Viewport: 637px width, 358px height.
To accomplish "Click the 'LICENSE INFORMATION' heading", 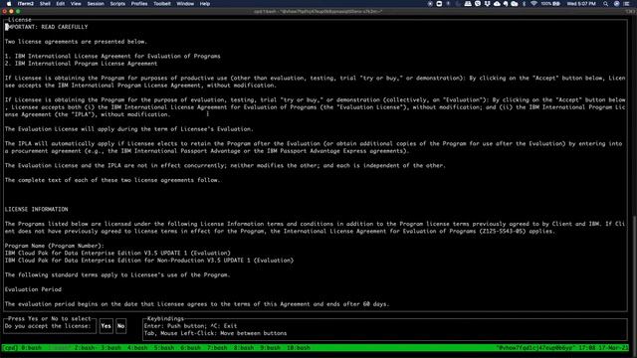I will [37, 210].
